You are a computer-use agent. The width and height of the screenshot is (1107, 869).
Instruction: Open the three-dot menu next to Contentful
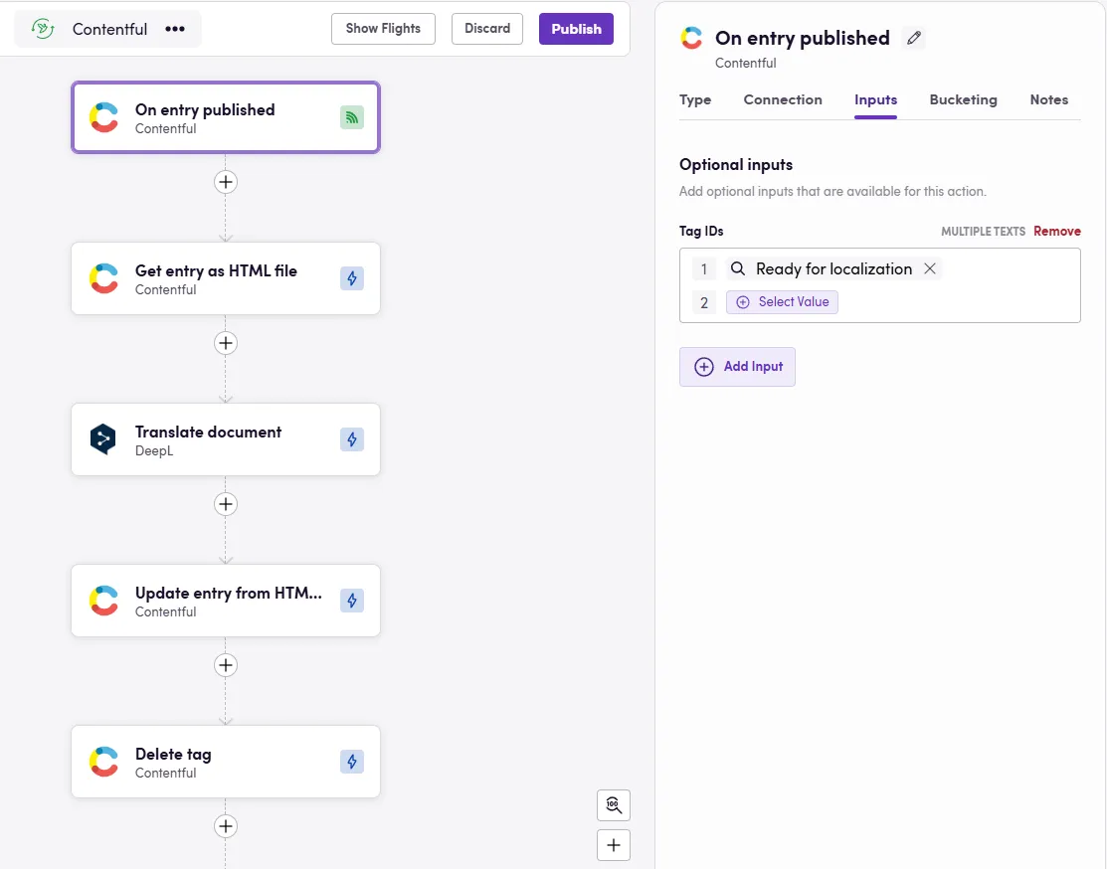175,29
